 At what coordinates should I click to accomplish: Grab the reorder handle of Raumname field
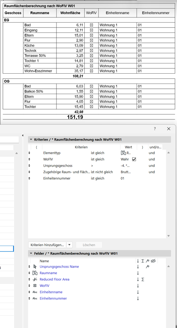click(x=29, y=273)
